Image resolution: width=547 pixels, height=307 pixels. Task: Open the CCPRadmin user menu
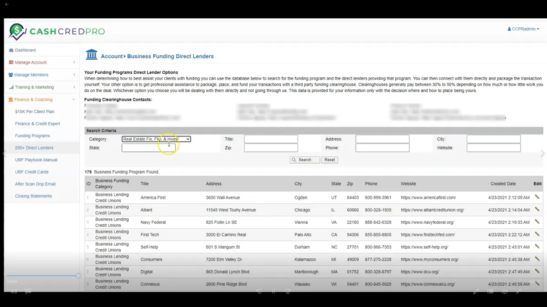pos(523,29)
